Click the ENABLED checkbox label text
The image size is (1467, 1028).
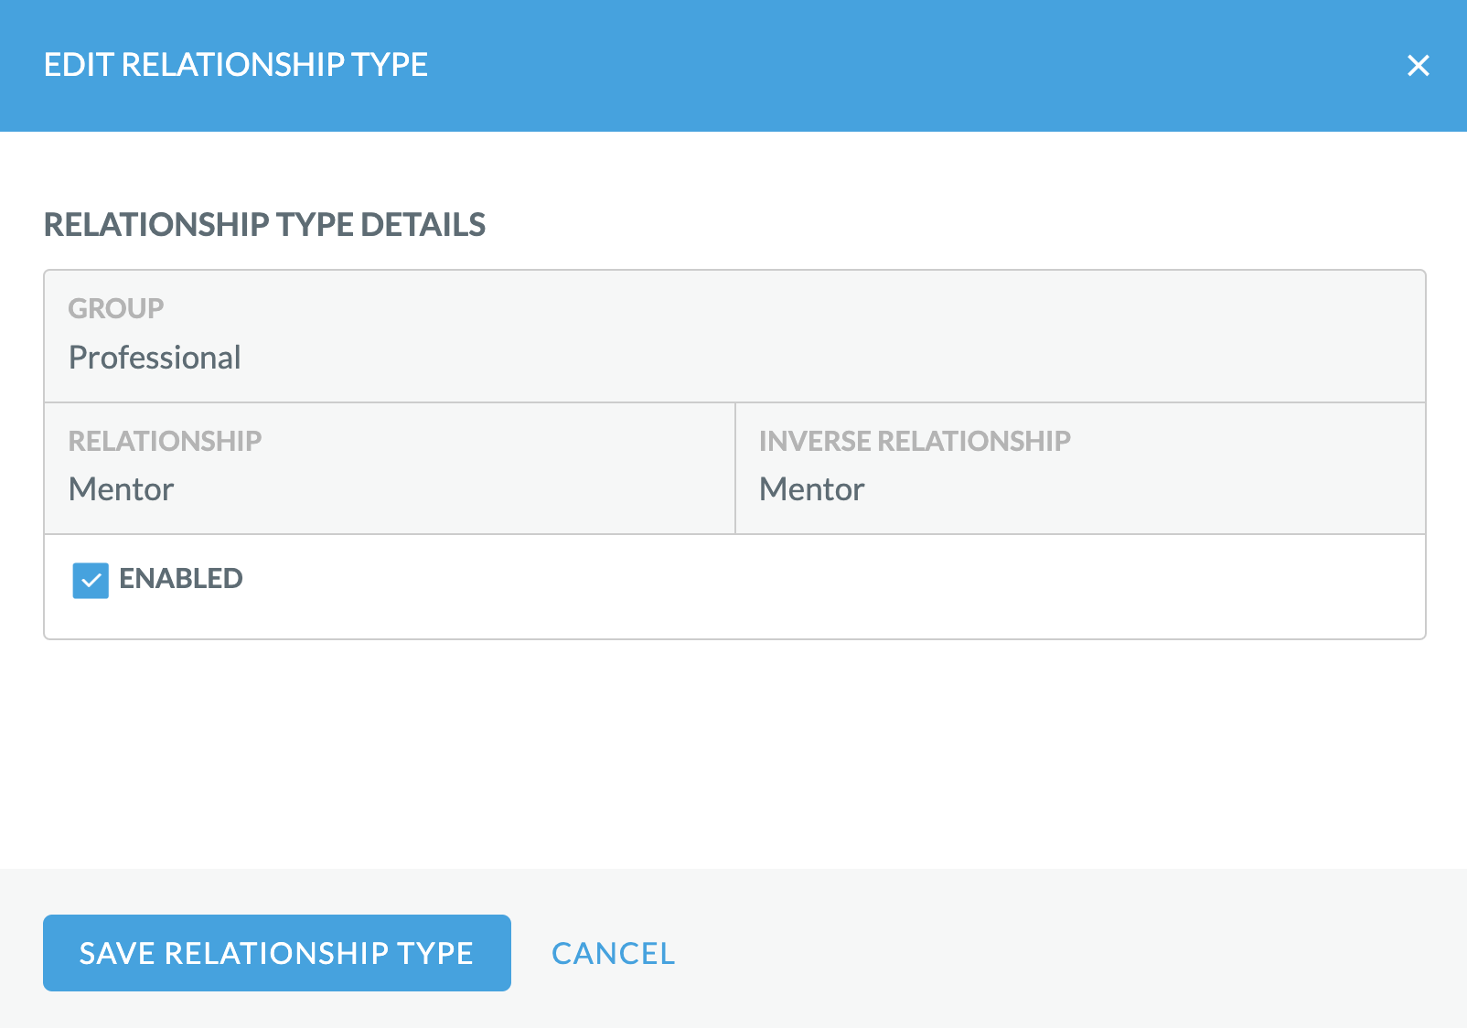point(181,579)
